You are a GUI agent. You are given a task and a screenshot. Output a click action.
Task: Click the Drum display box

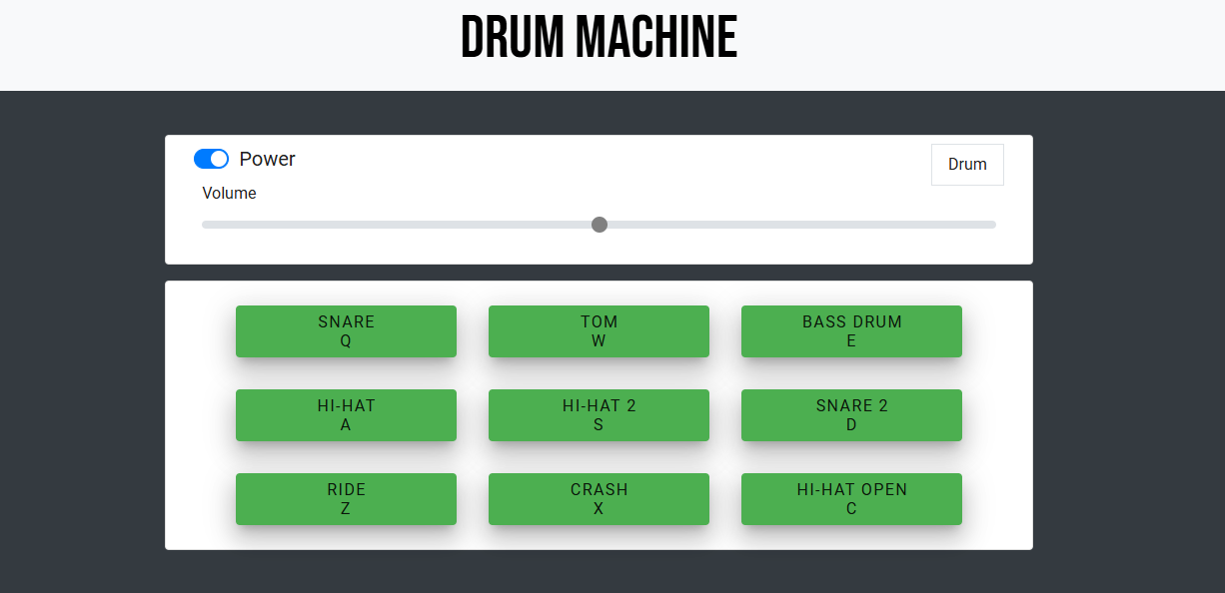pyautogui.click(x=966, y=165)
